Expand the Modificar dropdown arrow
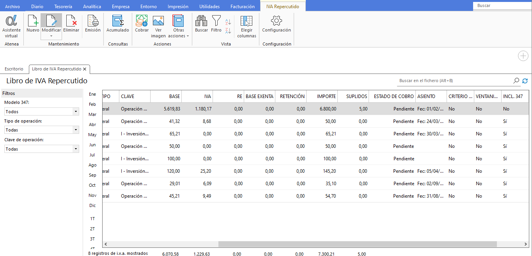The height and width of the screenshot is (256, 532). 51,37
